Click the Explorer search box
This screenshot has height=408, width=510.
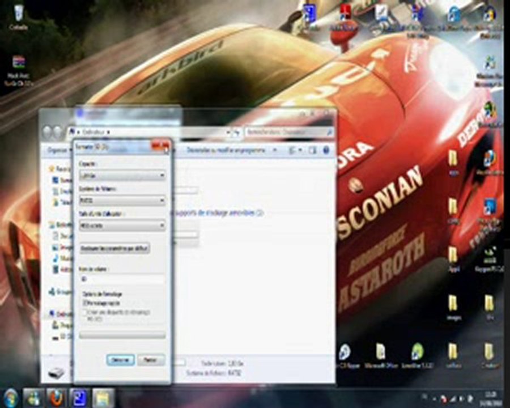[289, 132]
